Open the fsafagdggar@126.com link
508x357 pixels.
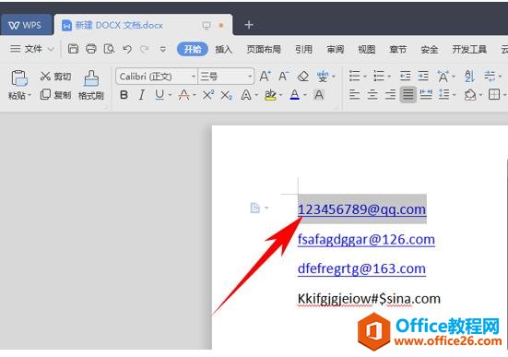pyautogui.click(x=366, y=239)
